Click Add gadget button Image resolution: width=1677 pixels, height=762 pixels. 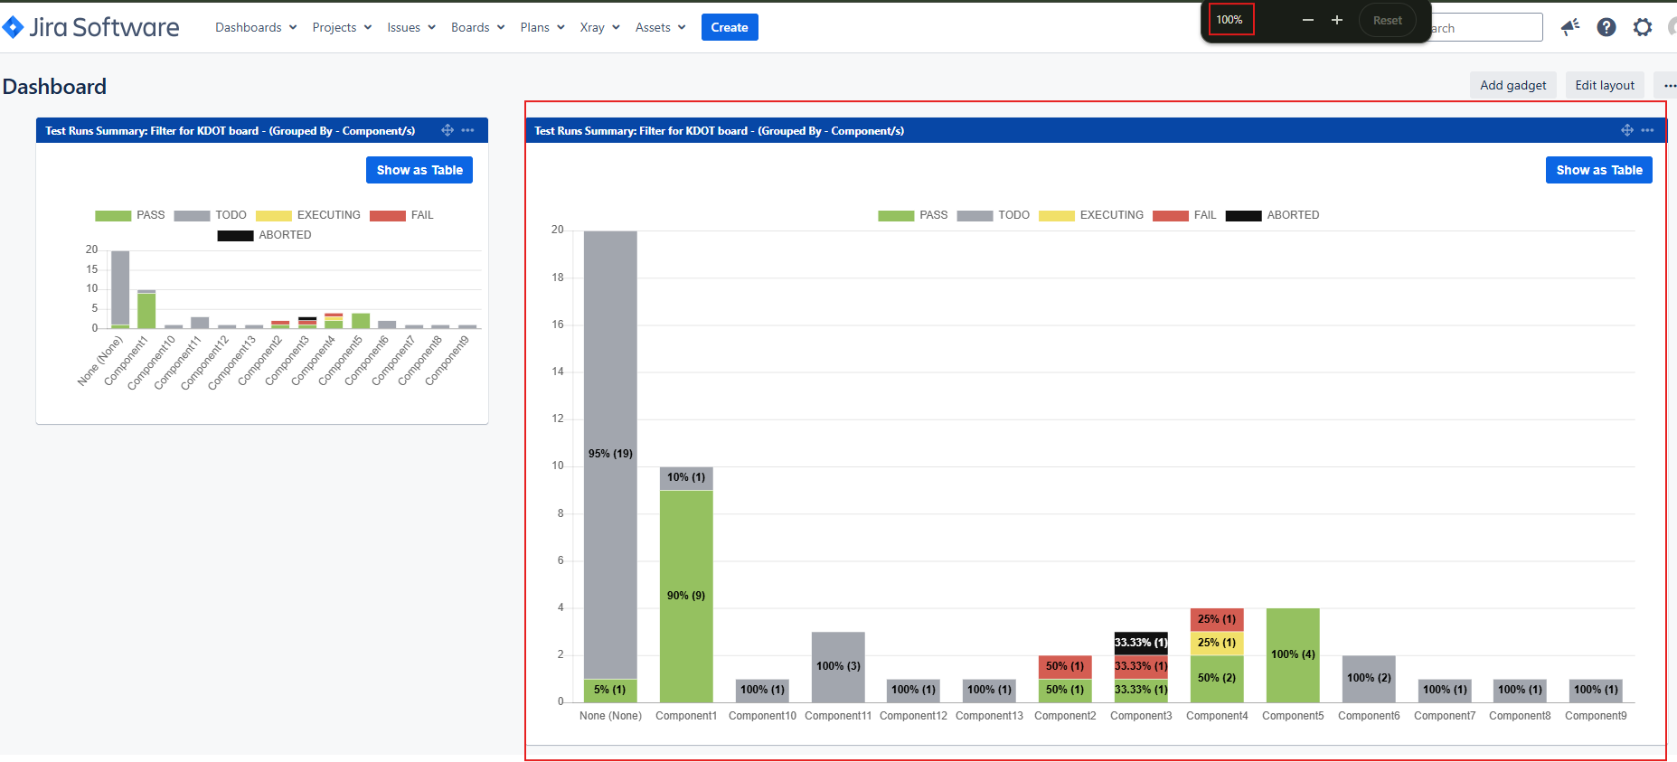1513,85
